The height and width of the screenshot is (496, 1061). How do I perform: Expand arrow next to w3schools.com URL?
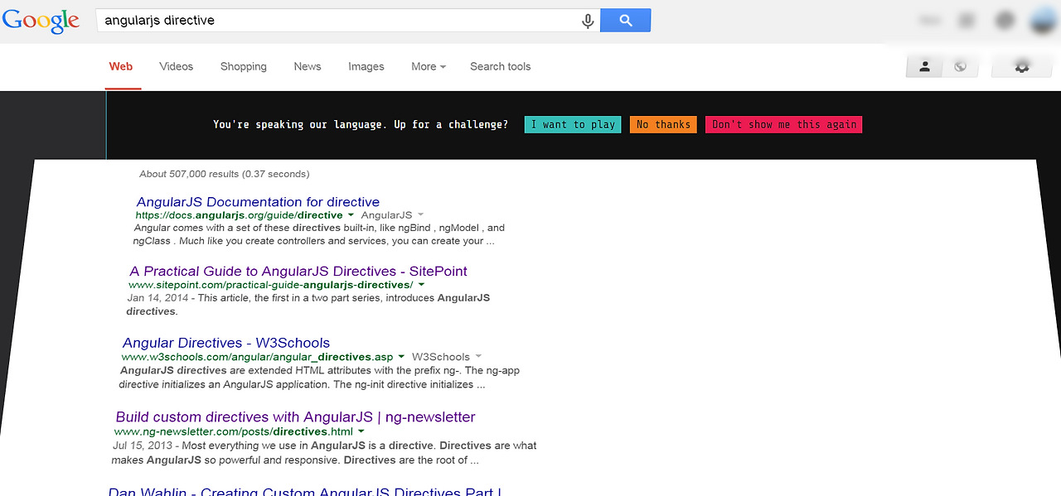click(401, 357)
